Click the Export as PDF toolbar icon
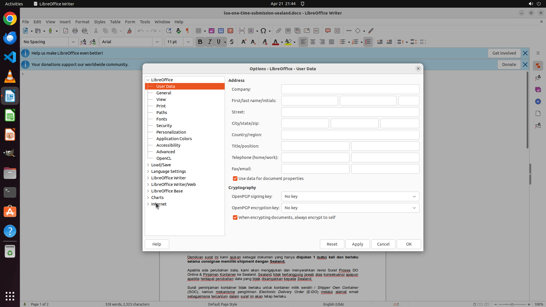The width and height of the screenshot is (546, 307). [x=66, y=31]
